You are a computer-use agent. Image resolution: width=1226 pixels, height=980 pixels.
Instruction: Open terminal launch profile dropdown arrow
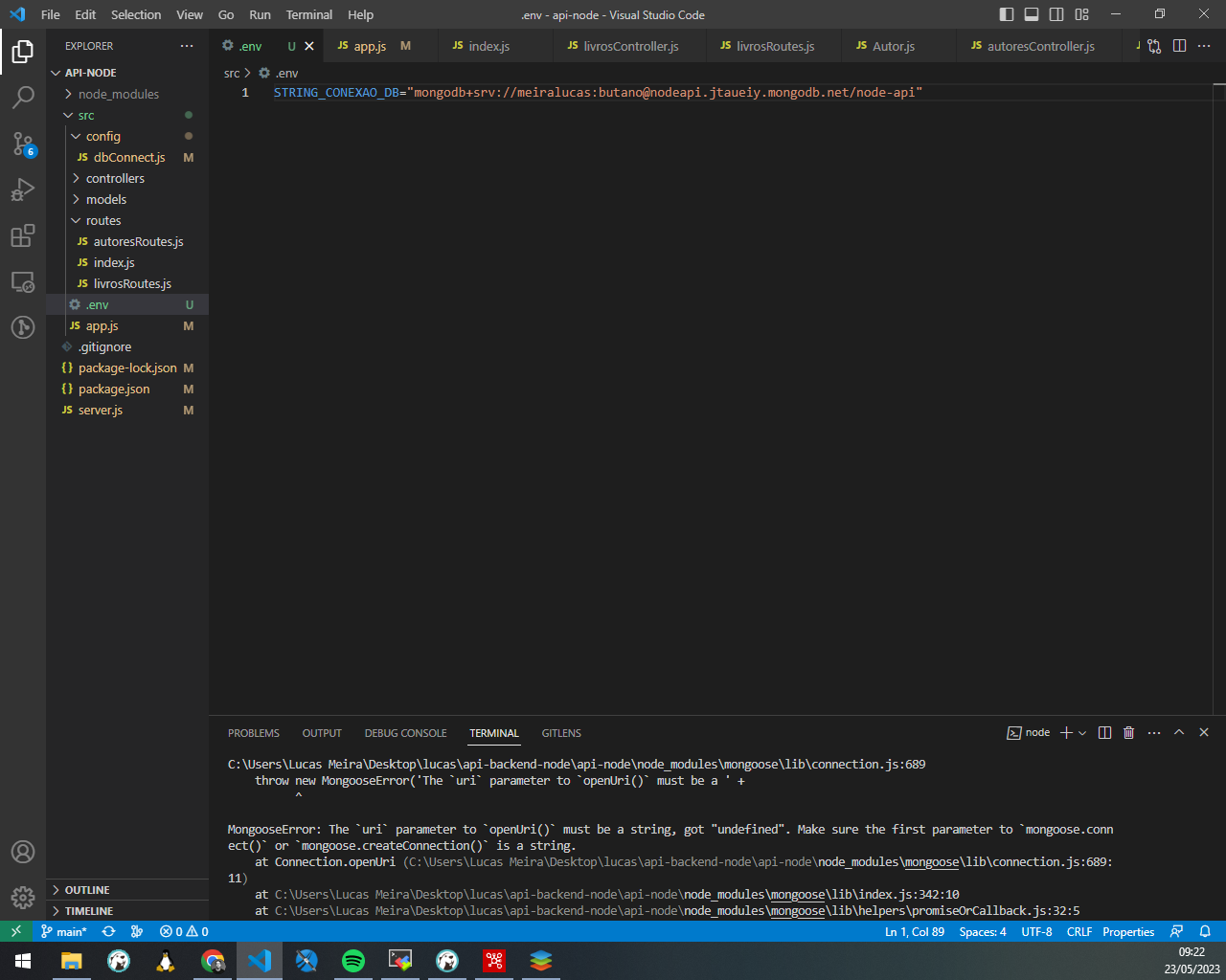[1082, 732]
